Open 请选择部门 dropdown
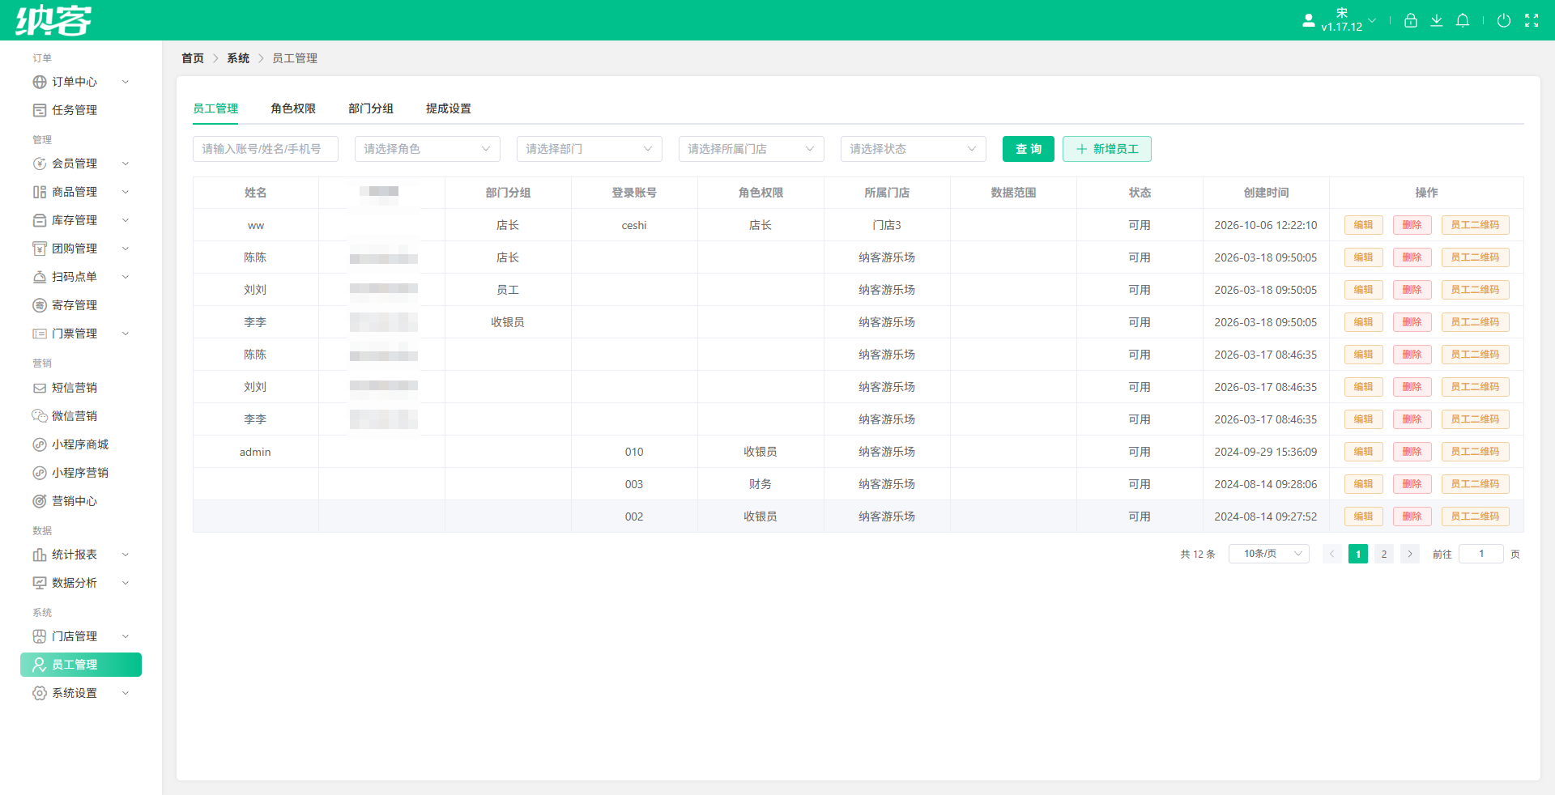 [590, 149]
